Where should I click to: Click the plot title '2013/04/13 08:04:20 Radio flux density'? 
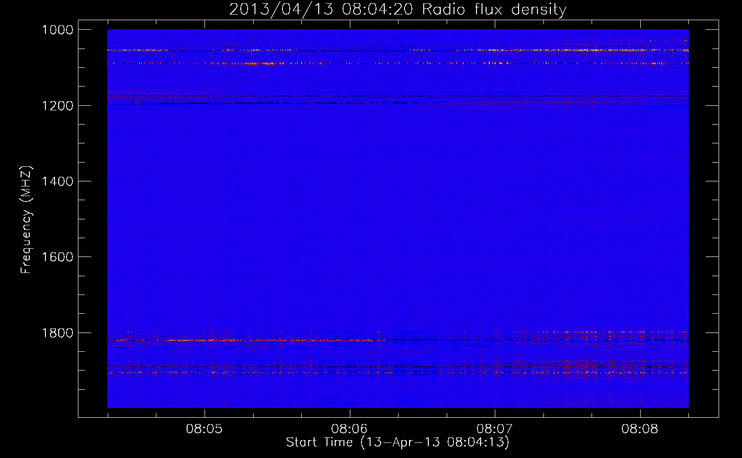pos(398,9)
